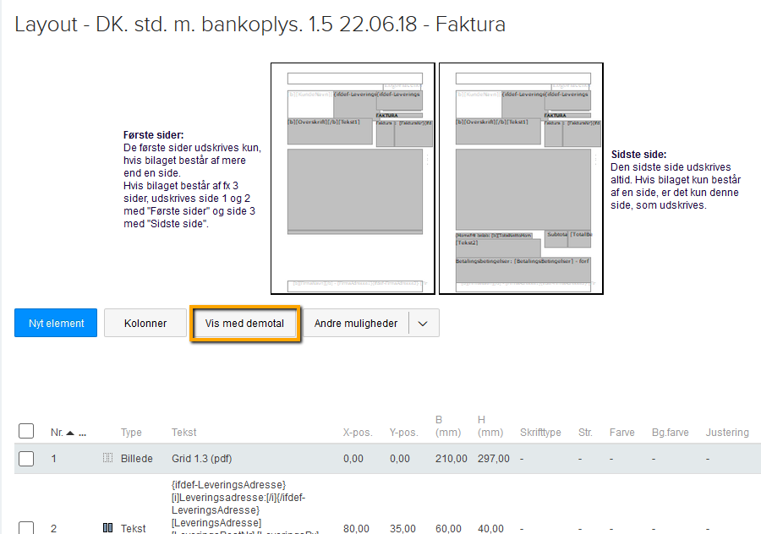Sort the table by the Type column
The image size is (761, 534).
point(131,432)
